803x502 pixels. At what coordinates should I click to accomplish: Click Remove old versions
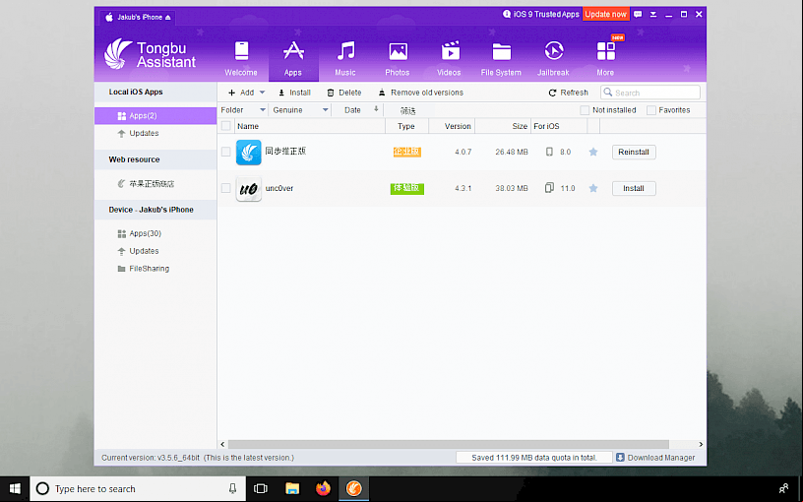pyautogui.click(x=420, y=93)
